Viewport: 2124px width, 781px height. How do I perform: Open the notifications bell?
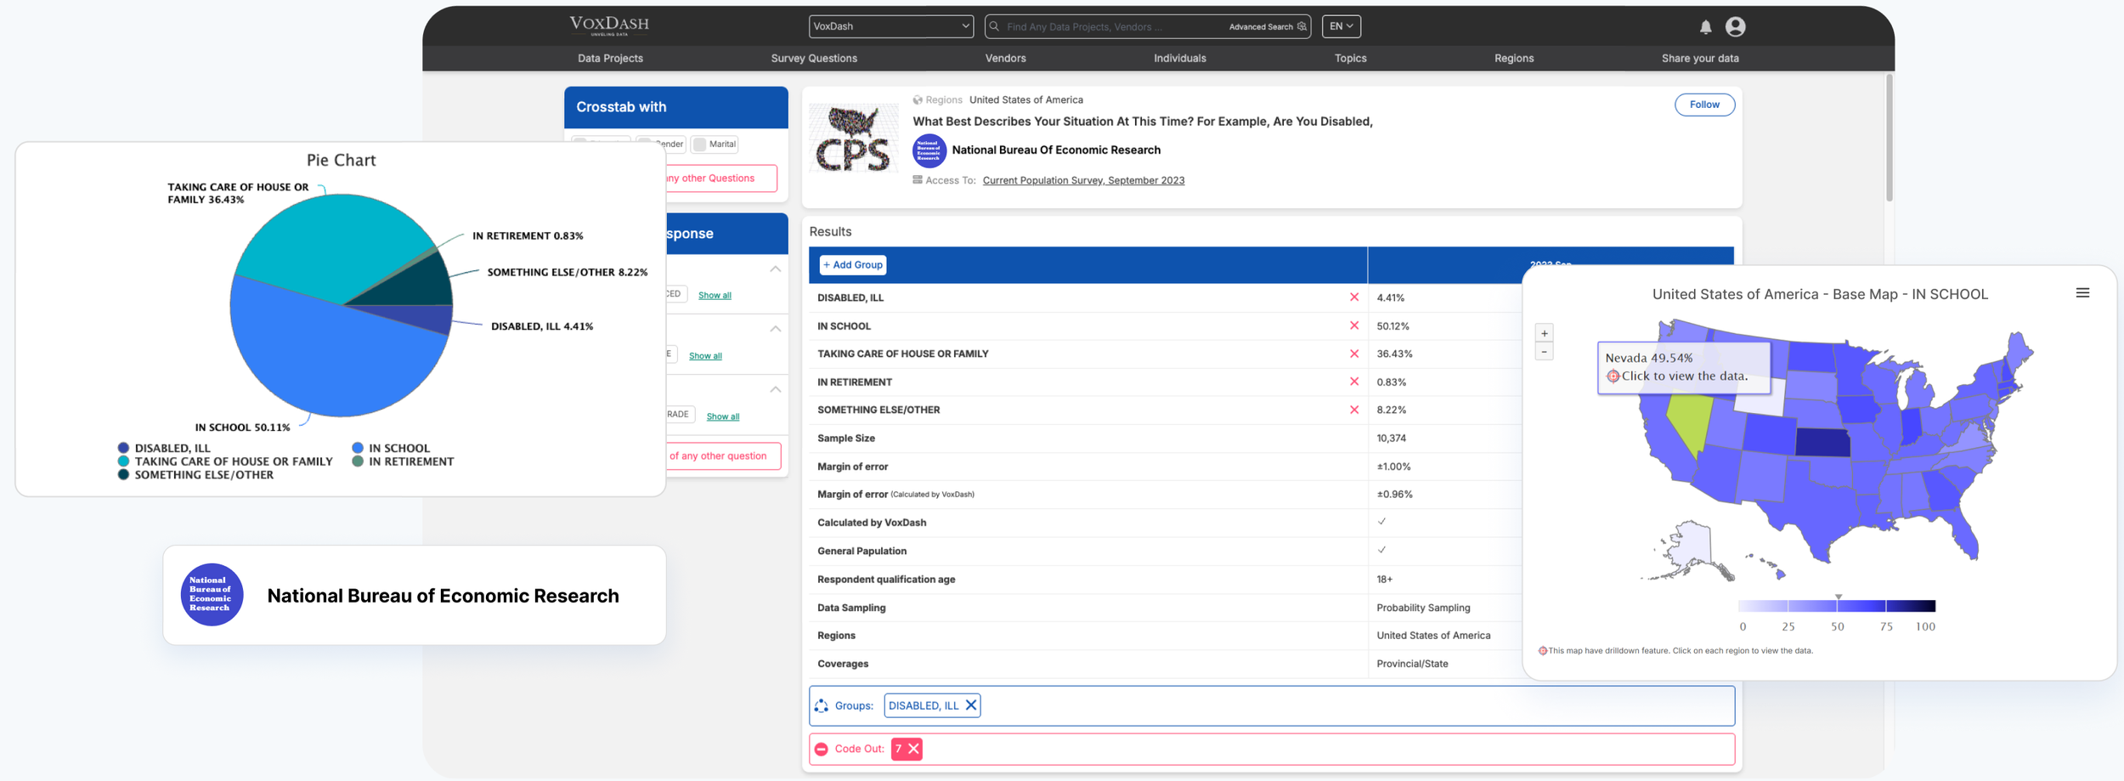tap(1705, 27)
